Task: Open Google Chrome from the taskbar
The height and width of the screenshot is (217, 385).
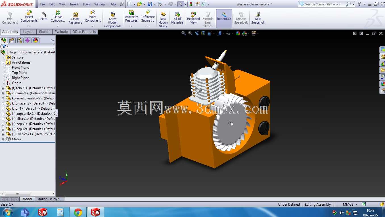Action: pos(78,212)
